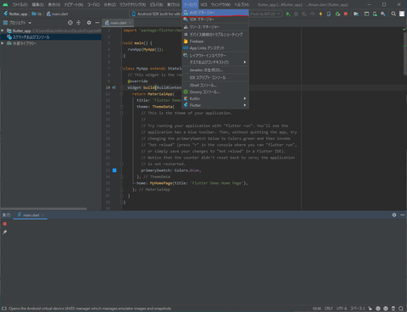Image resolution: width=407 pixels, height=312 pixels.
Task: Click the Project panel horizontal scrollbar
Action: pyautogui.click(x=44, y=209)
